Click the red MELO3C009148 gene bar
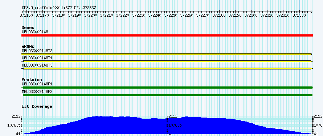The height and width of the screenshot is (136, 323). click(x=167, y=35)
